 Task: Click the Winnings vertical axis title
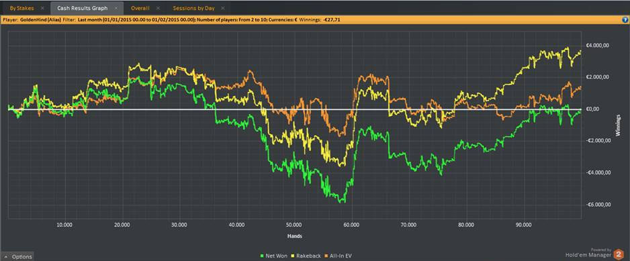(619, 125)
